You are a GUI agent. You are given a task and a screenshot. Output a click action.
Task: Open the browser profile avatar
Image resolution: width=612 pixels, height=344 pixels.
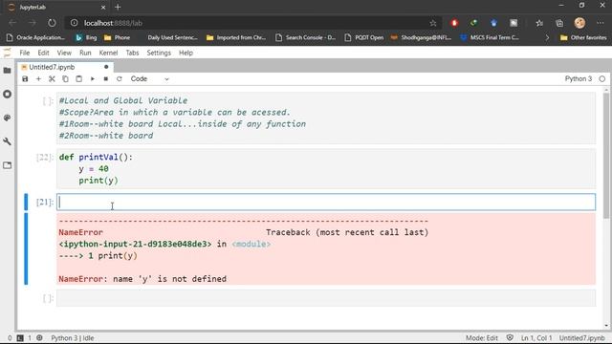579,23
